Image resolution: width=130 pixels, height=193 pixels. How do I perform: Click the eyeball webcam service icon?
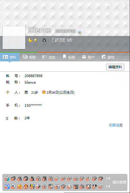click(13, 186)
